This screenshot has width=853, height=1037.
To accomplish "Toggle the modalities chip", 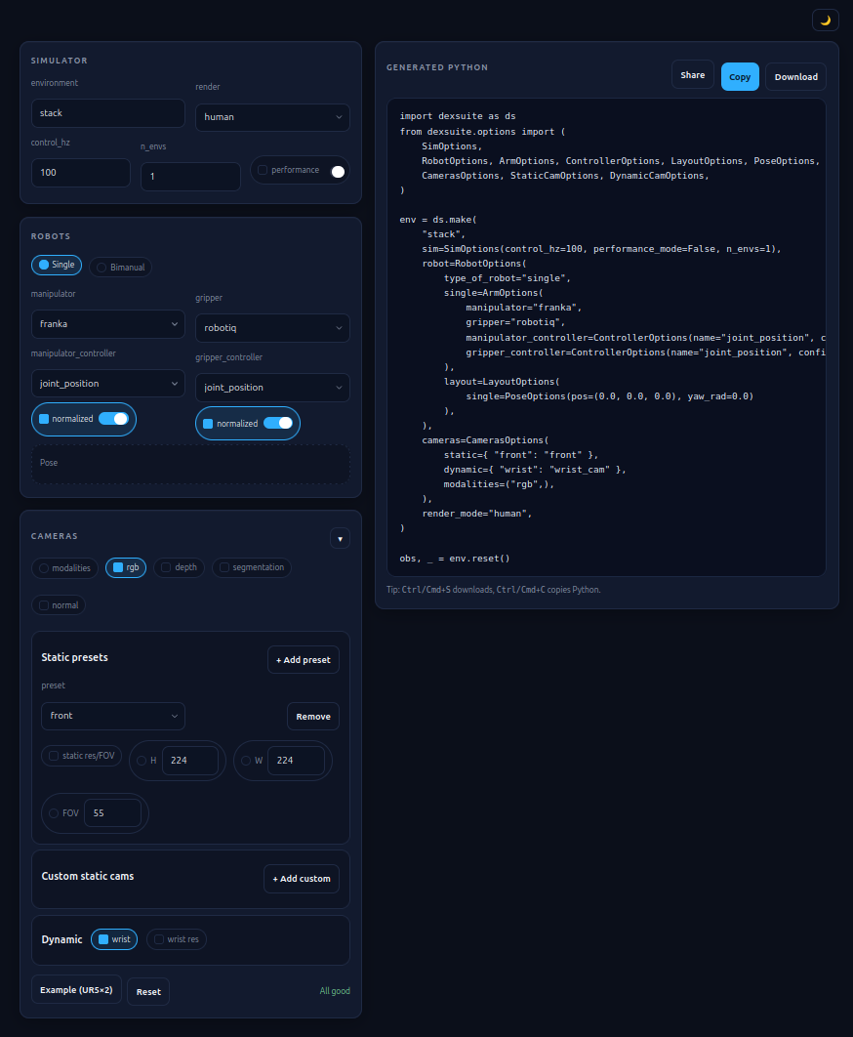I will click(64, 568).
